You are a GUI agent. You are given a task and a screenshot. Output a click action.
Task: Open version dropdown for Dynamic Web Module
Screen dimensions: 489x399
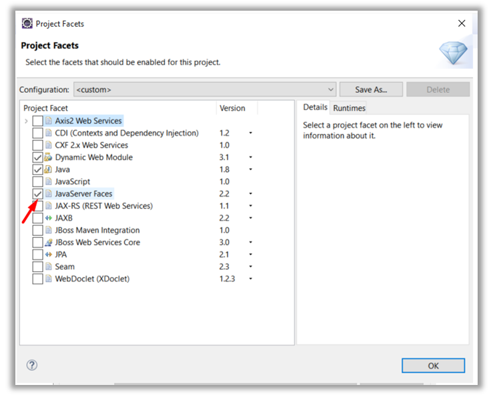251,158
